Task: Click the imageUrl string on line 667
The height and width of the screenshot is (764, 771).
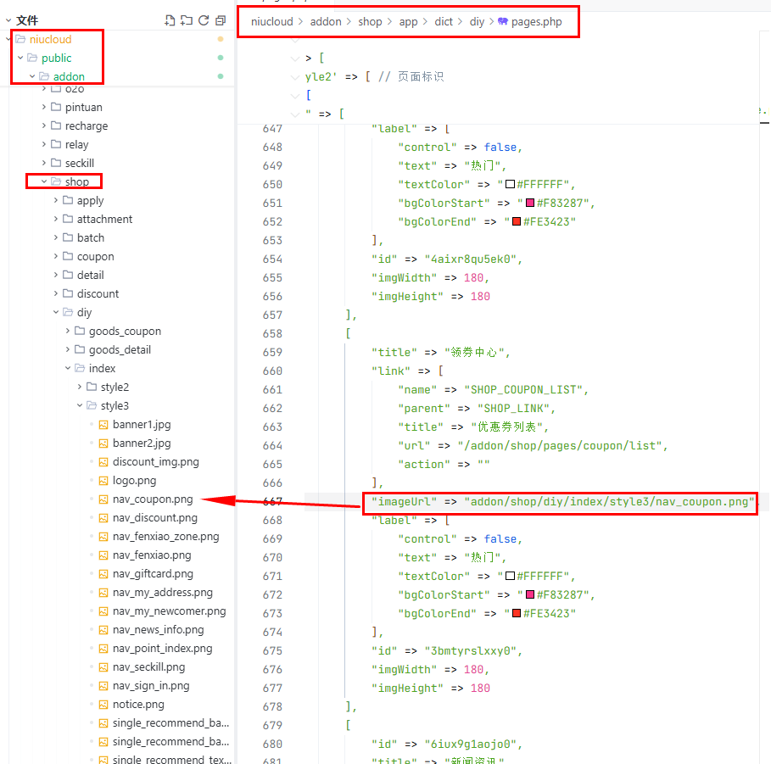Action: point(609,502)
